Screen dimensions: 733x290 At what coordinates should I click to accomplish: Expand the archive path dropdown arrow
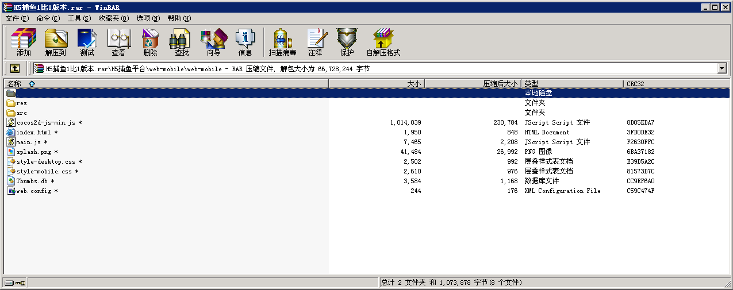coord(722,69)
